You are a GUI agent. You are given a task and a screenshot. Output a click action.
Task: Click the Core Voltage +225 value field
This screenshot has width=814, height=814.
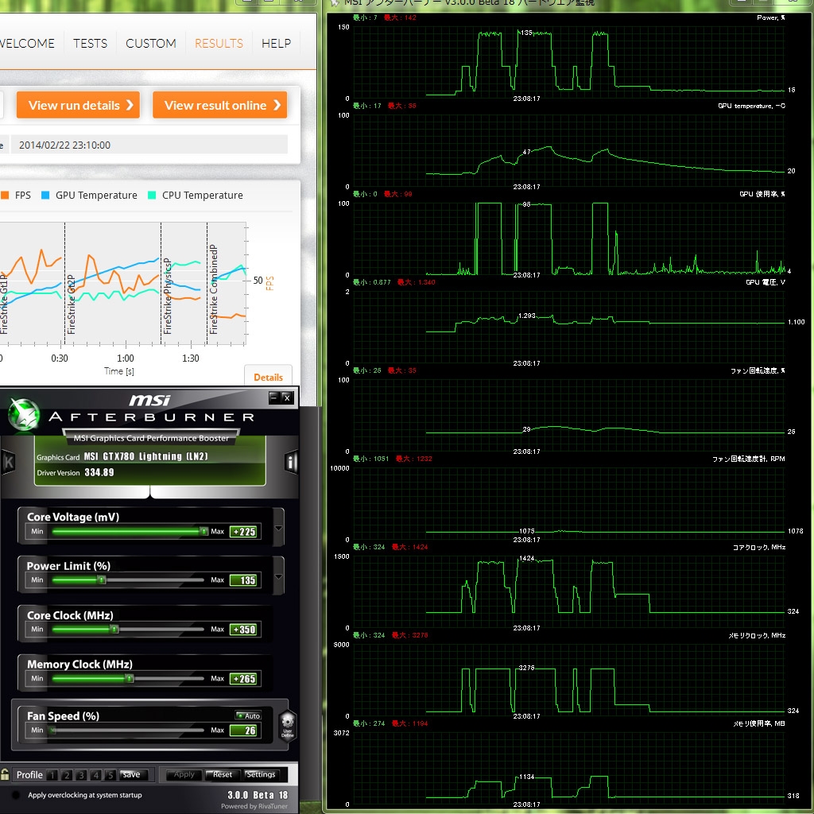click(244, 532)
